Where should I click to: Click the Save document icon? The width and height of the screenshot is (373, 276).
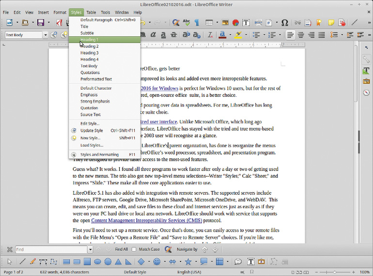(41, 23)
